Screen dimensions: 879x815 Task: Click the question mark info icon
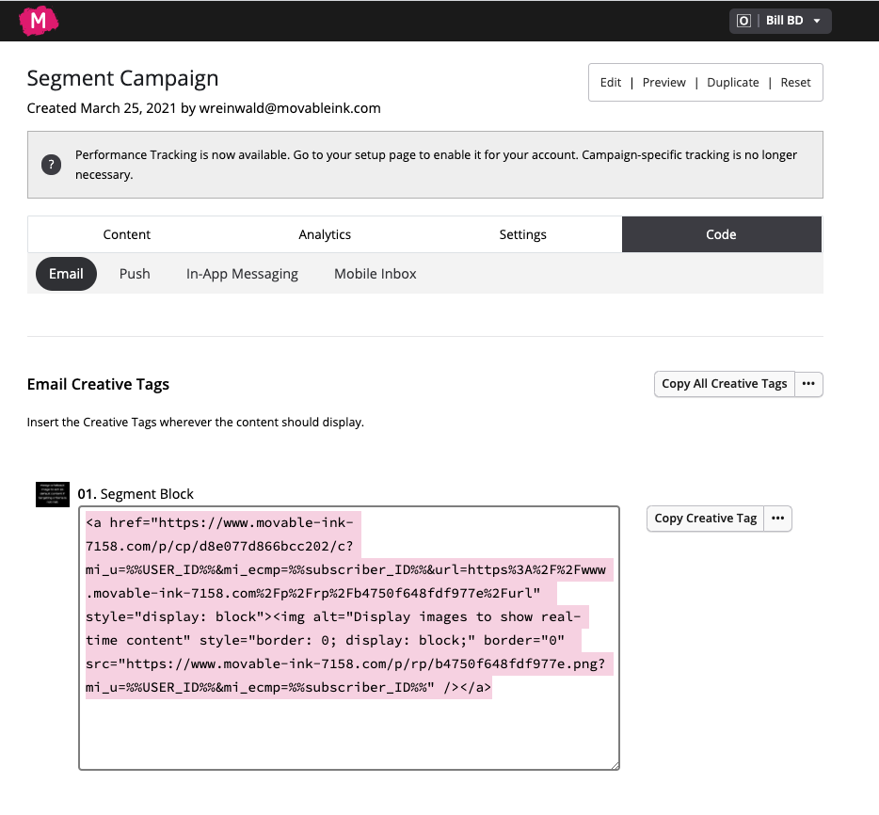[51, 165]
